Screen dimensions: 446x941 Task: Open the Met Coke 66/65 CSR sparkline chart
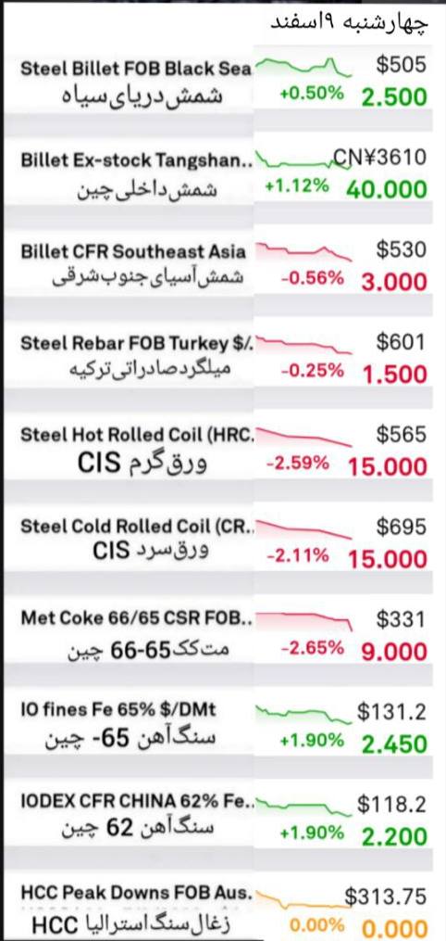point(304,621)
